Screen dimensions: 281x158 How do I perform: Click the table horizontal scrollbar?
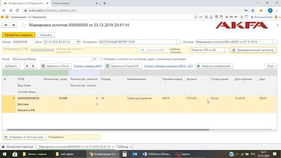tap(108, 130)
